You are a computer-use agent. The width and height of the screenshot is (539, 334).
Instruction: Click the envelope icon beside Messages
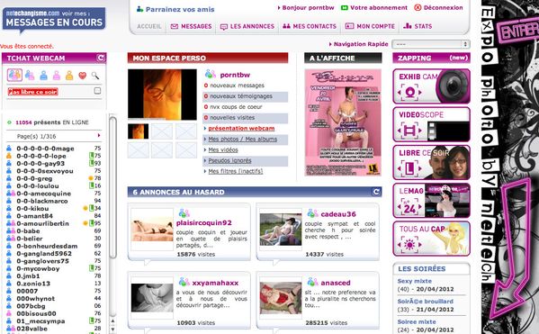click(175, 26)
